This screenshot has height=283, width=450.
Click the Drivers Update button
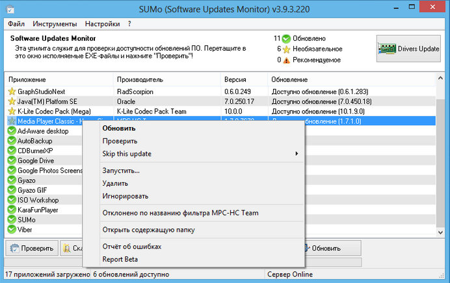click(408, 49)
